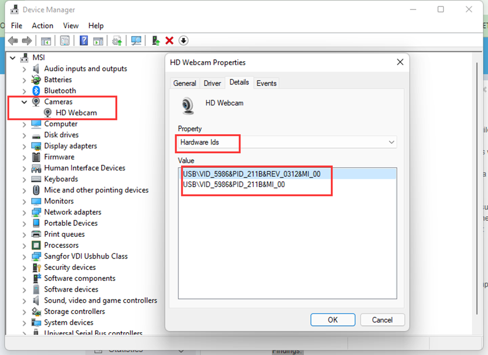Open the Action menu
The height and width of the screenshot is (355, 488).
pyautogui.click(x=43, y=26)
